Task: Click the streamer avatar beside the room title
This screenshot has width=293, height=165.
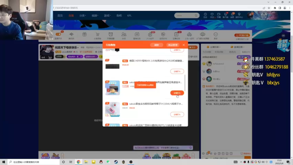Action: (x=47, y=52)
